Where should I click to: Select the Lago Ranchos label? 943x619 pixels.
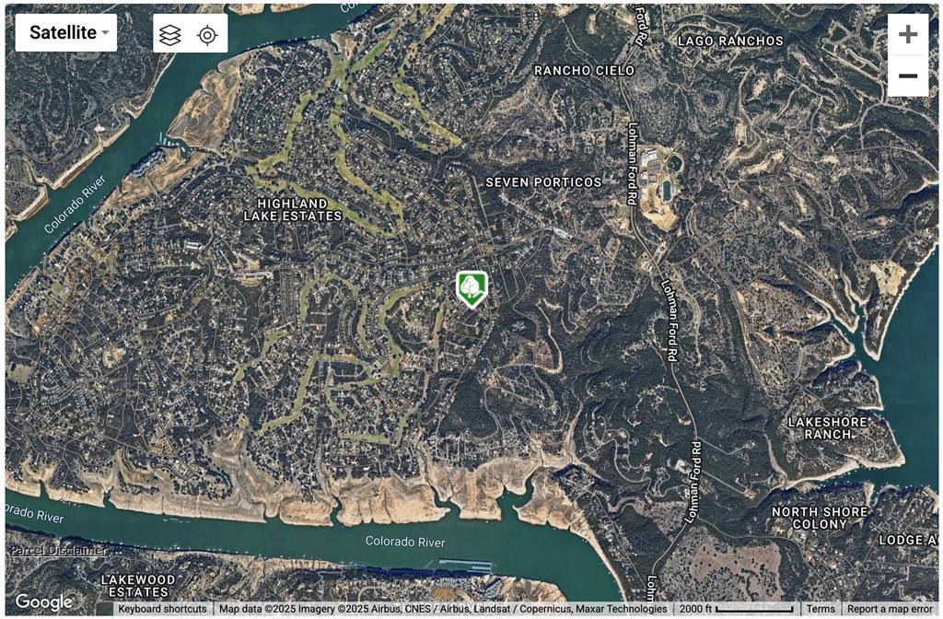pyautogui.click(x=730, y=41)
